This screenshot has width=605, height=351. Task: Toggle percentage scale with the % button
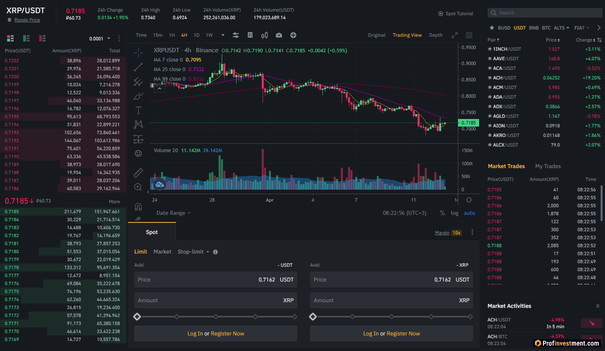click(442, 213)
